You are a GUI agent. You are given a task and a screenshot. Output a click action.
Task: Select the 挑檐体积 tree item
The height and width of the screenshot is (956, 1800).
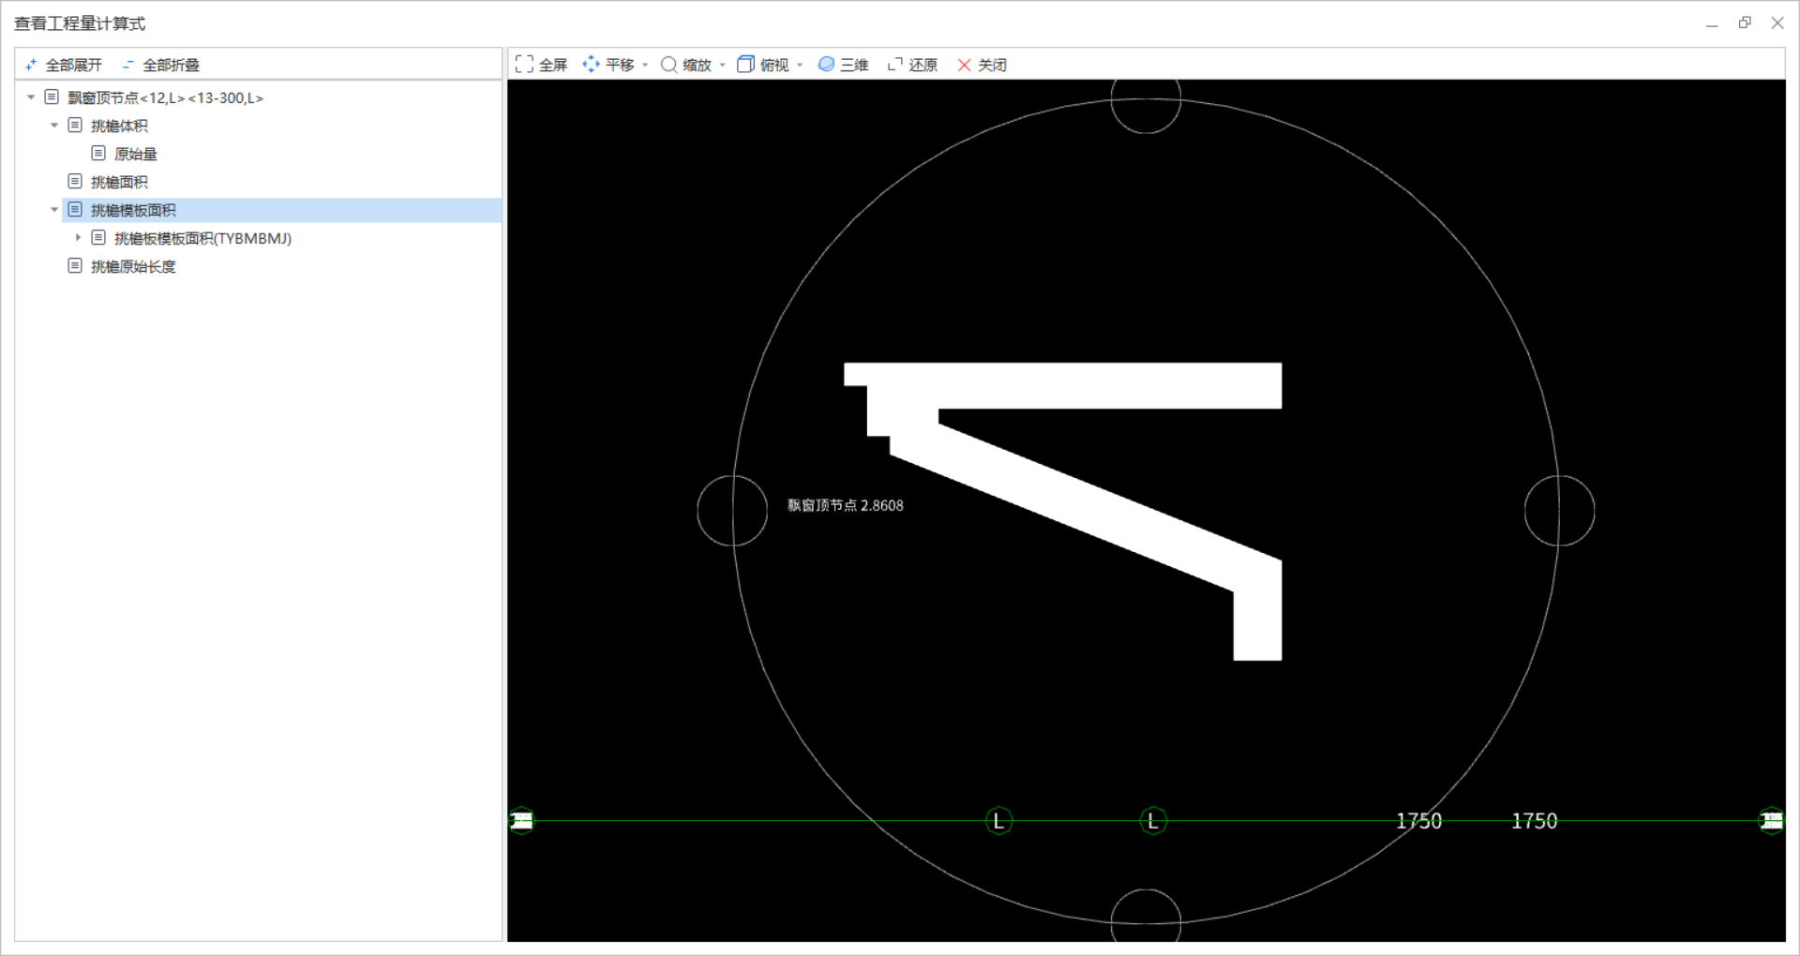[119, 126]
